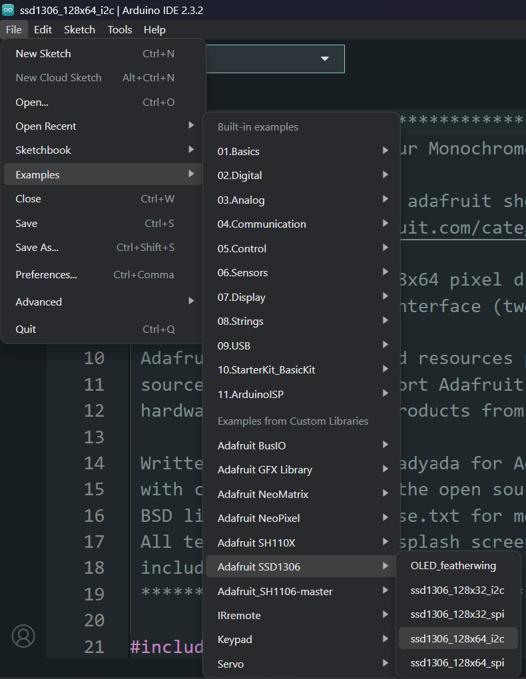Open the Edit menu

coord(43,29)
